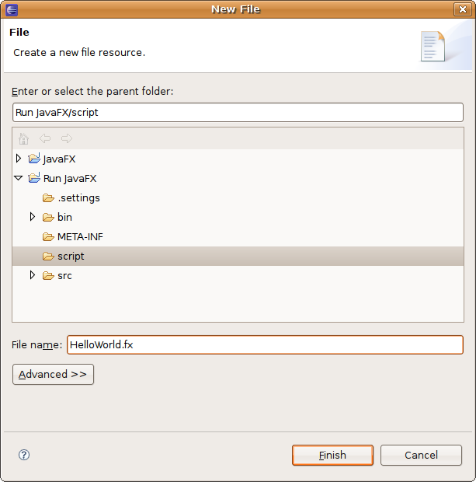
Task: Expand the JavaFX project tree node
Action: click(19, 159)
